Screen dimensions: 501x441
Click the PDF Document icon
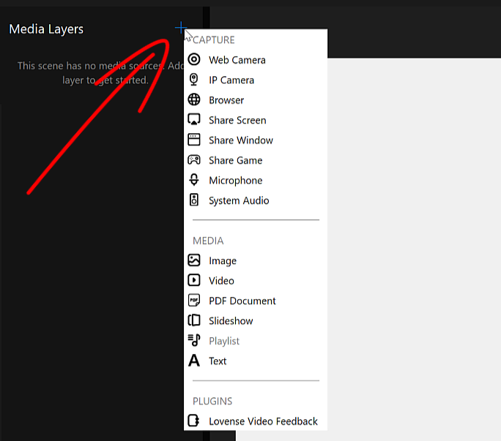tap(194, 301)
